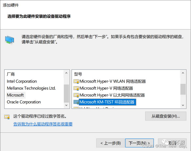Image resolution: width=191 pixels, height=151 pixels.
Task: Click up arrow of model list scrollbar
Action: [x=183, y=73]
